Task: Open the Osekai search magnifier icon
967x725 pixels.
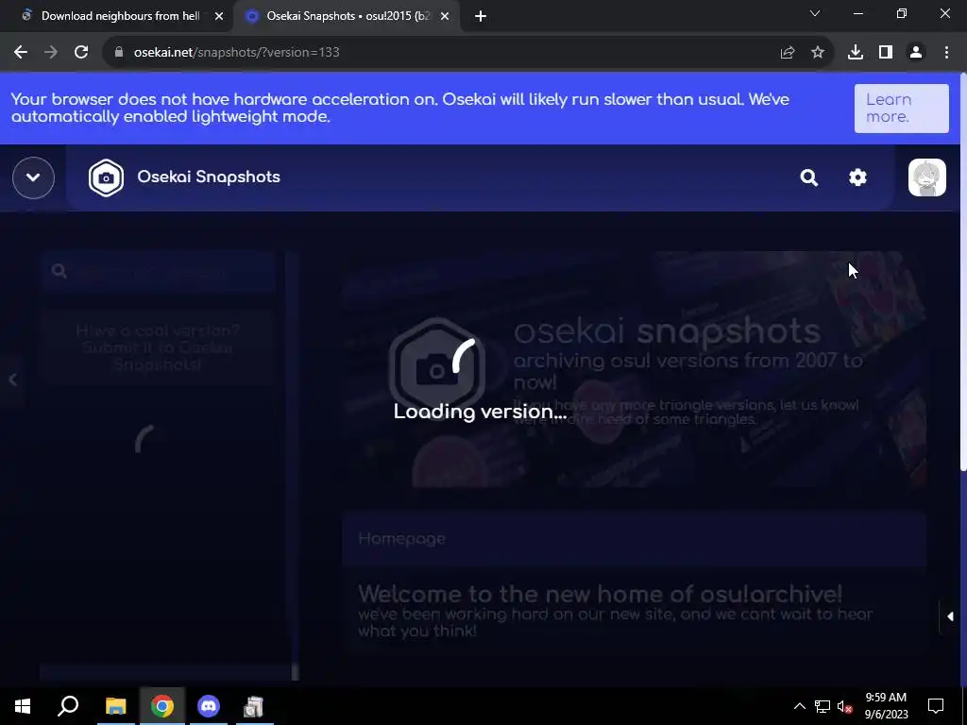Action: click(808, 177)
